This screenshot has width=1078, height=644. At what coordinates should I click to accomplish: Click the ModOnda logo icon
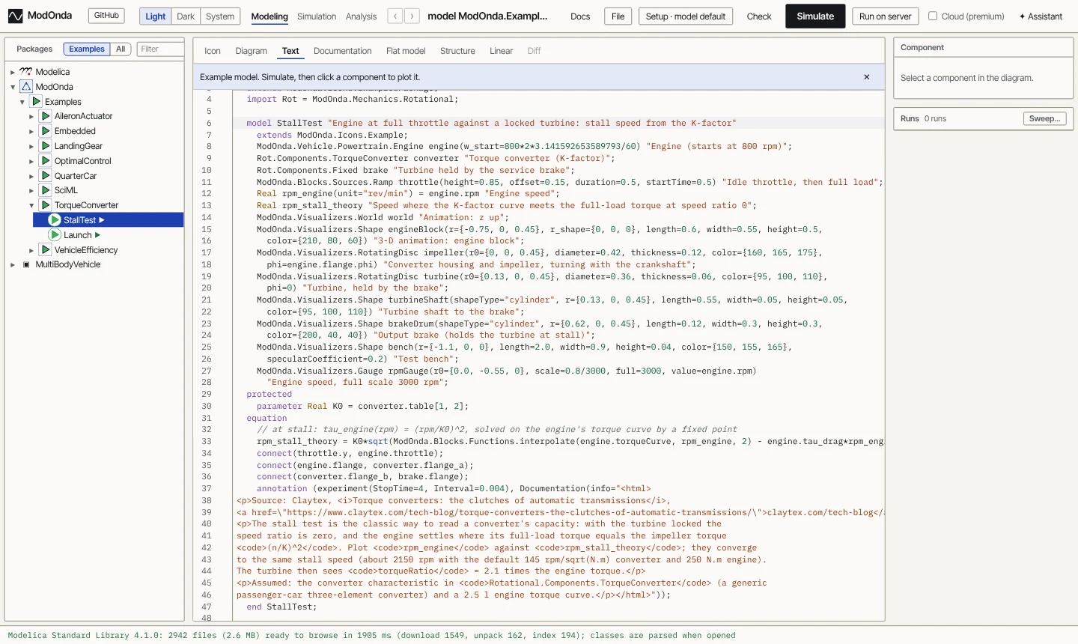(15, 16)
